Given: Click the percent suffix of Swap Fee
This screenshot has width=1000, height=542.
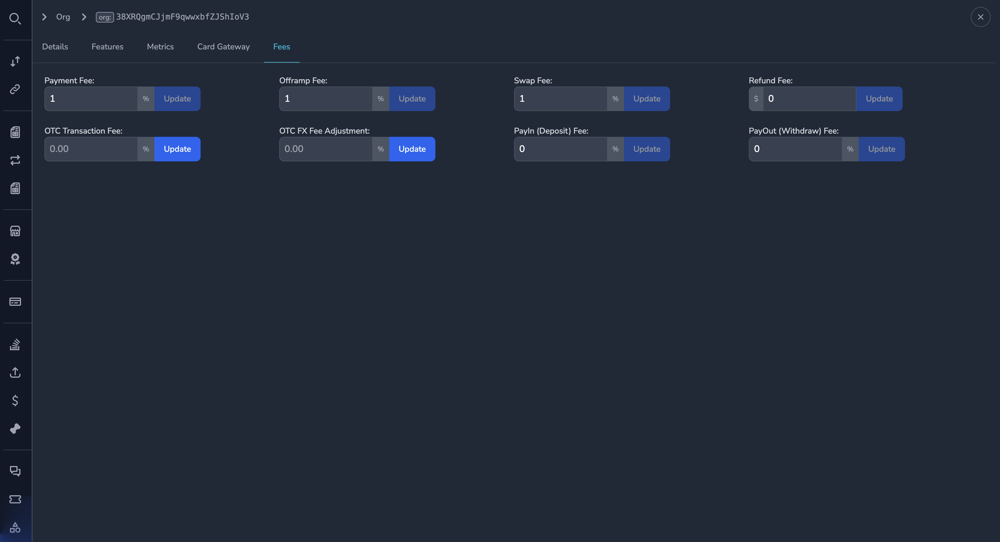Looking at the screenshot, I should coord(615,99).
